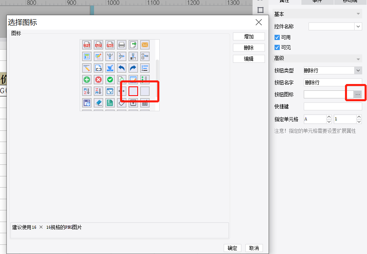This screenshot has height=254, width=367.
Task: Increase the 指定单元格 column stepper
Action: coord(329,117)
